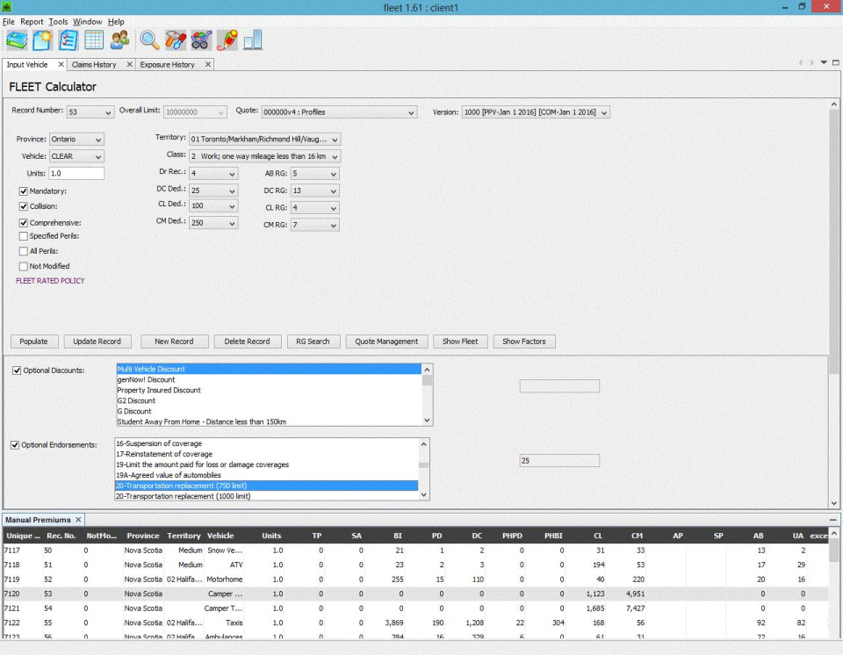
Task: Select 19A-Agreed value of automobiles endorsement
Action: pos(267,475)
